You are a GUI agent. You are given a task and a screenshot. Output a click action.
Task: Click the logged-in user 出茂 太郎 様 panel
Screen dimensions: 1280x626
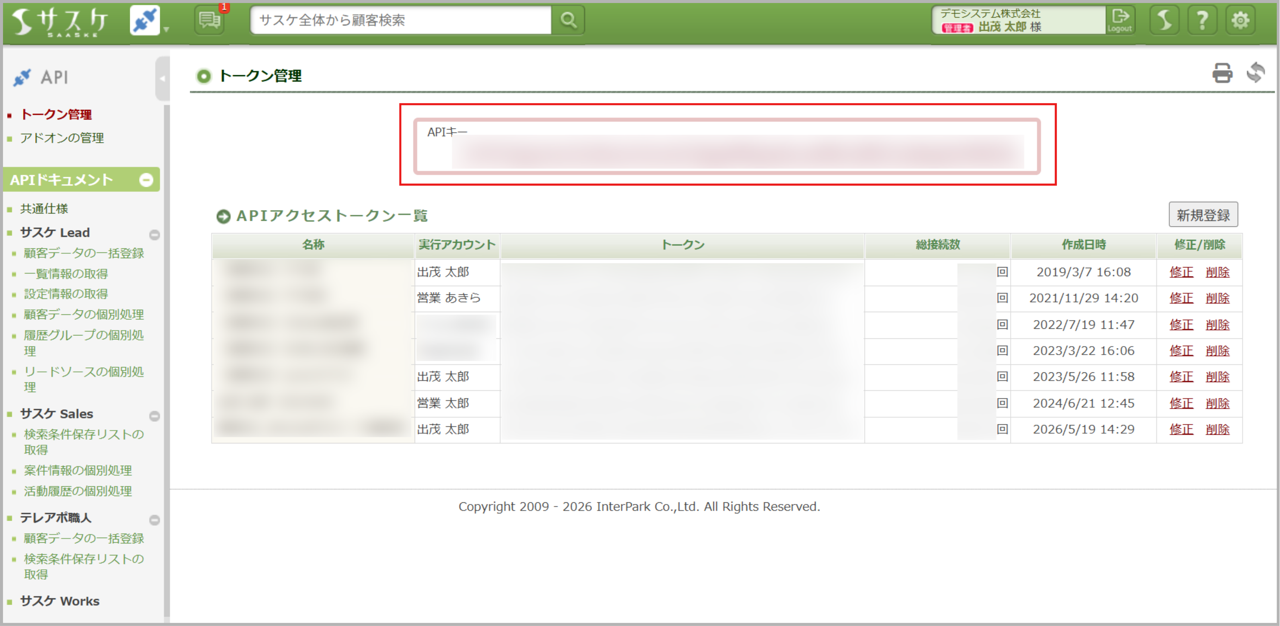coord(1019,20)
